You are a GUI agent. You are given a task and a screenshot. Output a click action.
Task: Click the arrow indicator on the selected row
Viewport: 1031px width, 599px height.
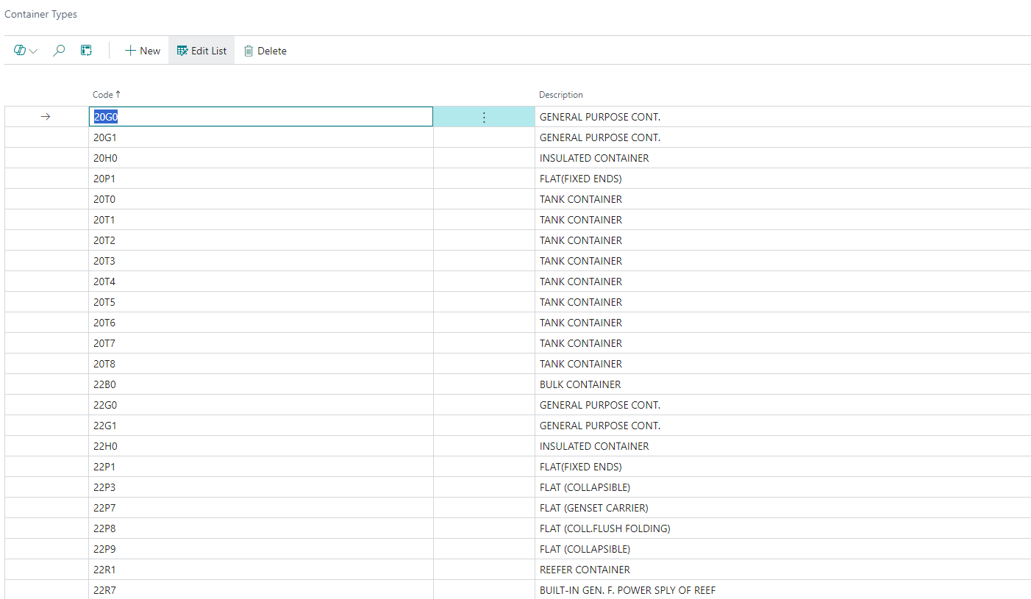click(x=46, y=116)
